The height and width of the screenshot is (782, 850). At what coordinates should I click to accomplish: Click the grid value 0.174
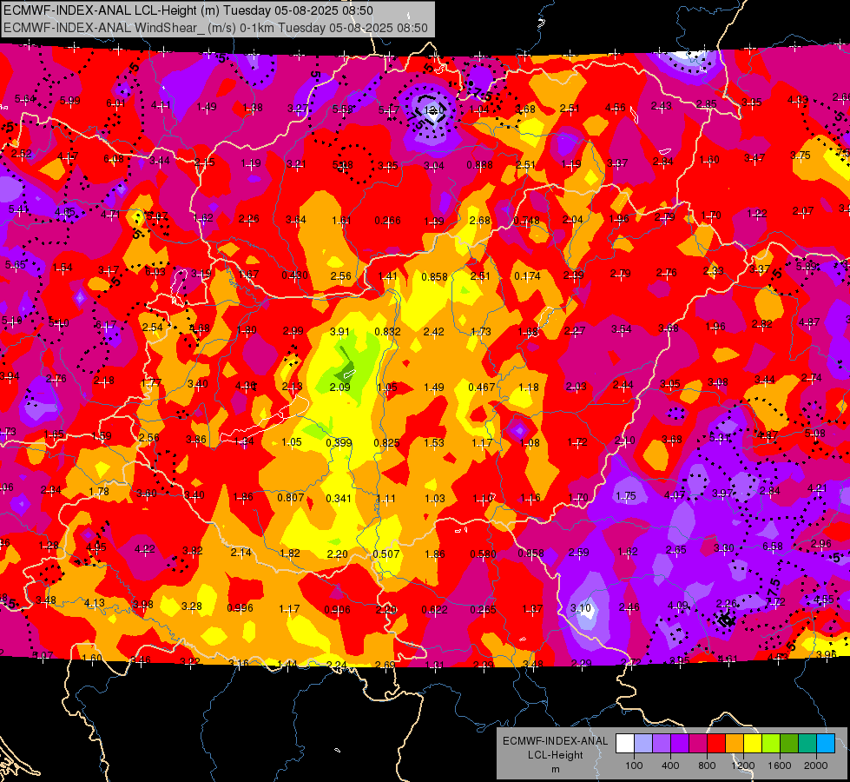pos(528,275)
